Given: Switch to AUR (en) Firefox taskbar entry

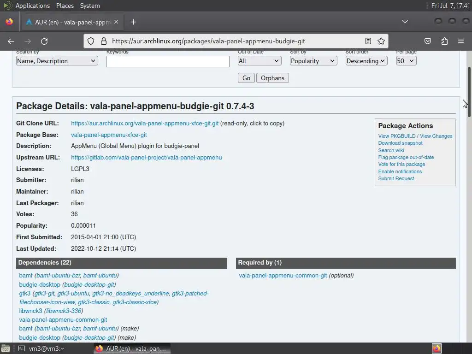Looking at the screenshot, I should pyautogui.click(x=132, y=348).
